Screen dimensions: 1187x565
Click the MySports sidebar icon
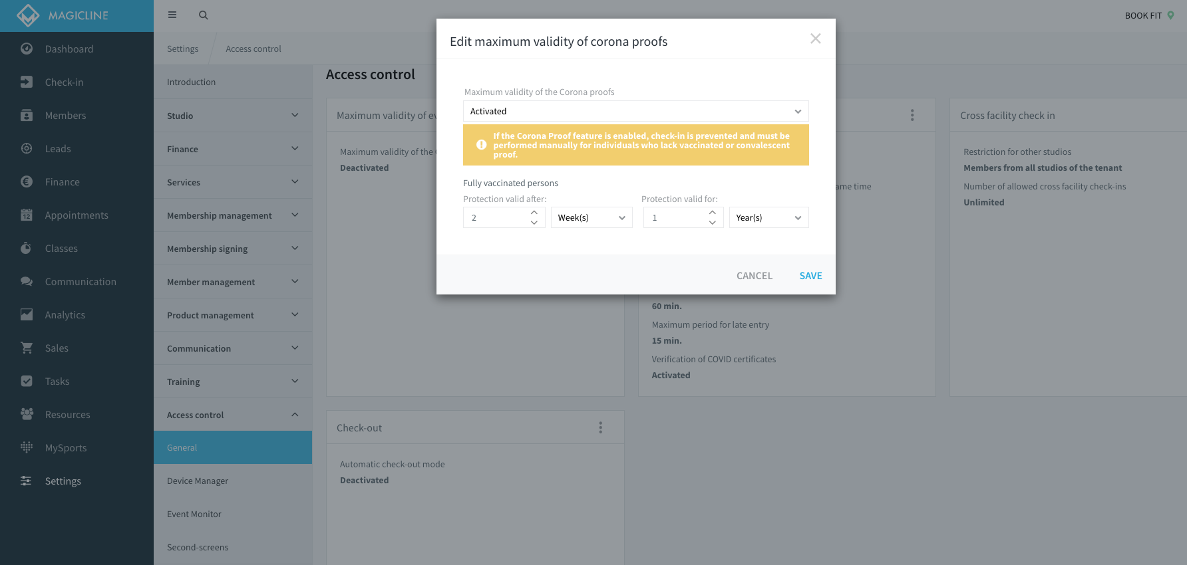click(x=27, y=447)
